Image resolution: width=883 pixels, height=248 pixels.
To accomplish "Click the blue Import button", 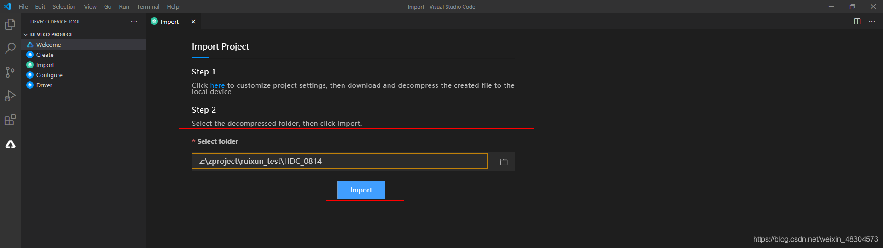I will [x=361, y=190].
